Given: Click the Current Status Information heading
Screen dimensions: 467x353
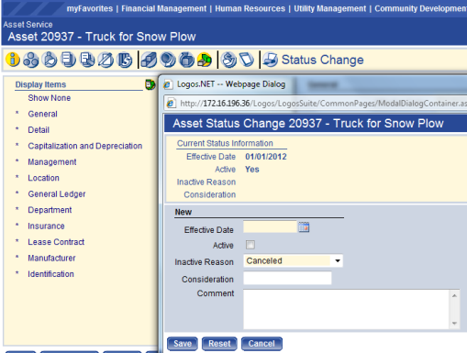Looking at the screenshot, I should pos(225,143).
